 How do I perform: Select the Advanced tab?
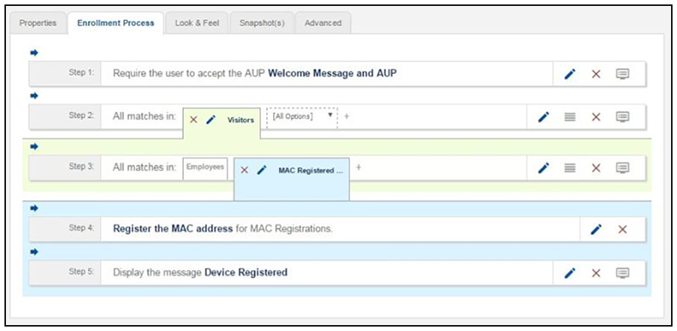pyautogui.click(x=323, y=23)
